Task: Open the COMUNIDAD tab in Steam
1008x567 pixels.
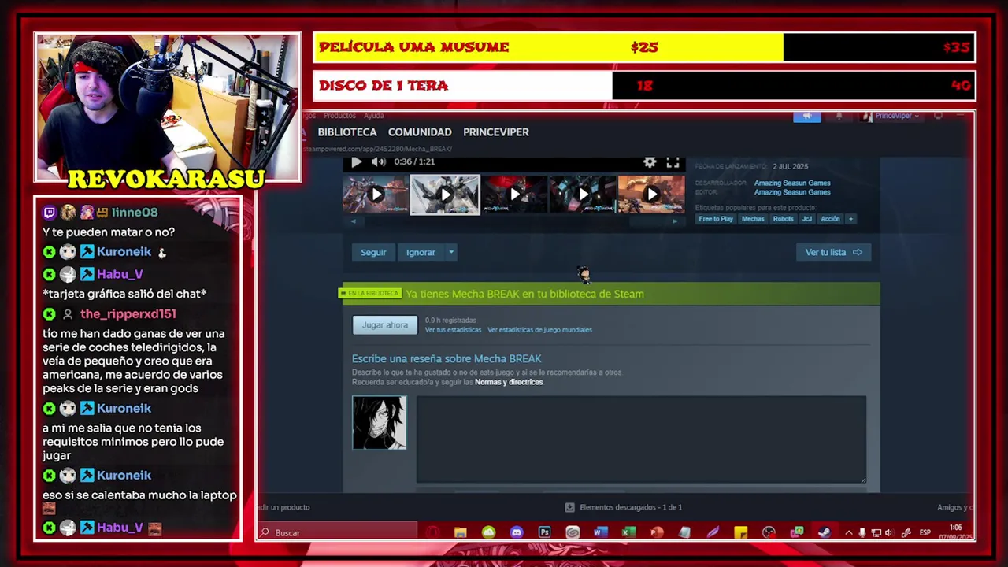Action: [420, 132]
